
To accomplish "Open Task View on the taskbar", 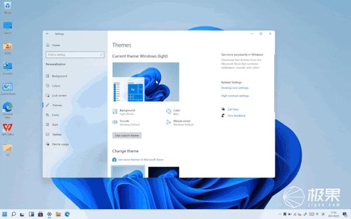I will [22, 214].
